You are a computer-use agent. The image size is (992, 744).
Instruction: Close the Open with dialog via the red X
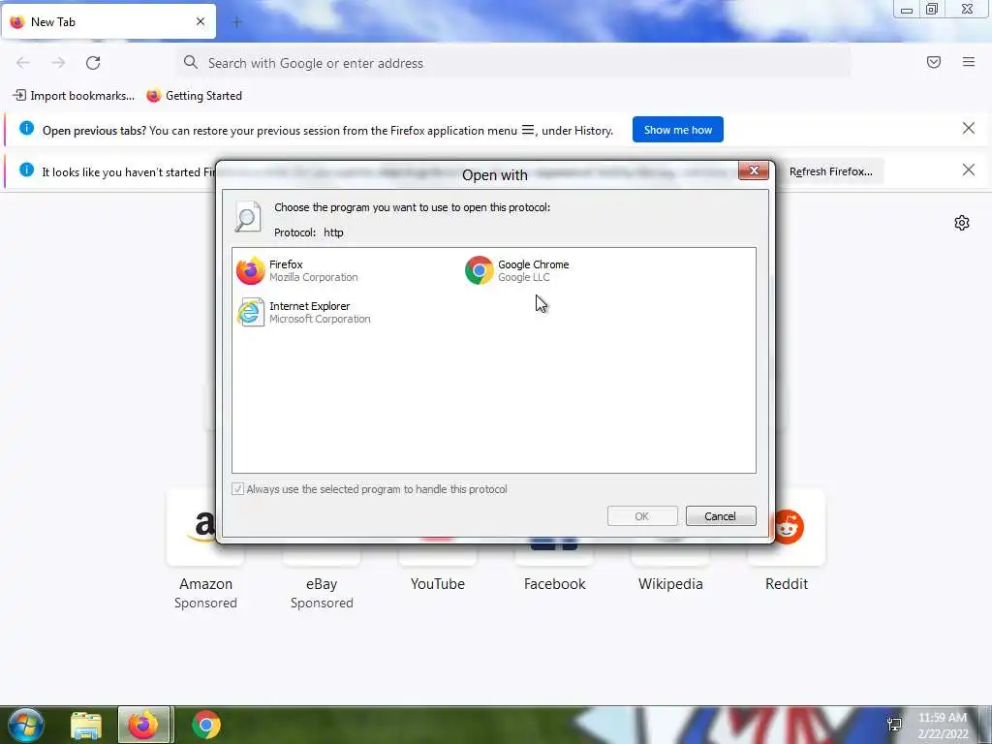coord(754,170)
